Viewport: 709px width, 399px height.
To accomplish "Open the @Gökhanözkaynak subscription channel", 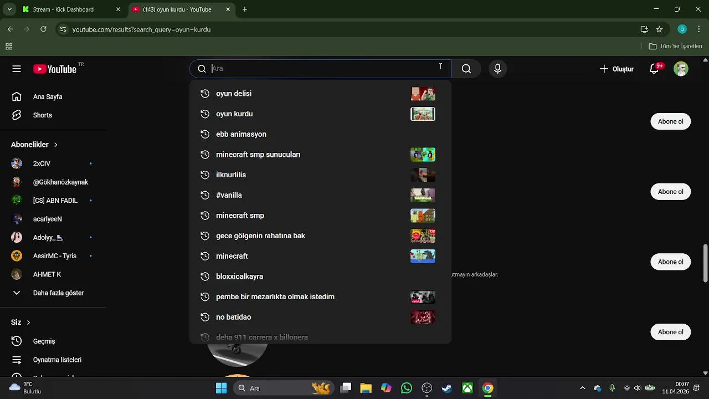I will (53, 182).
